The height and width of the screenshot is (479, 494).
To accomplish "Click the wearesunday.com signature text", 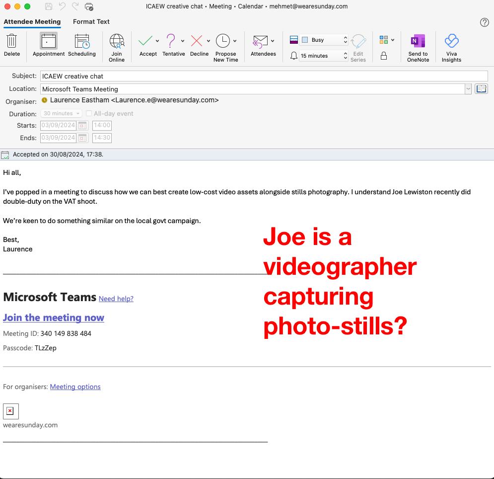I will pos(30,425).
